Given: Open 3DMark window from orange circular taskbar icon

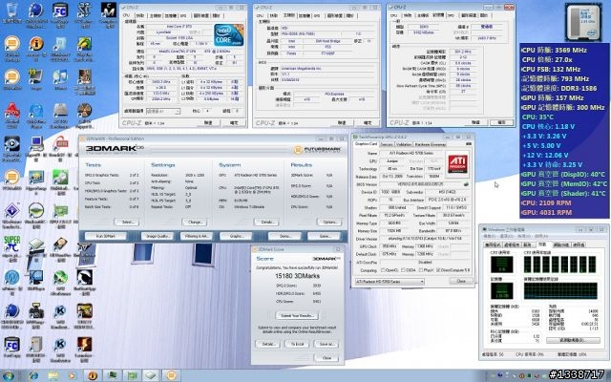Looking at the screenshot, I should (172, 375).
